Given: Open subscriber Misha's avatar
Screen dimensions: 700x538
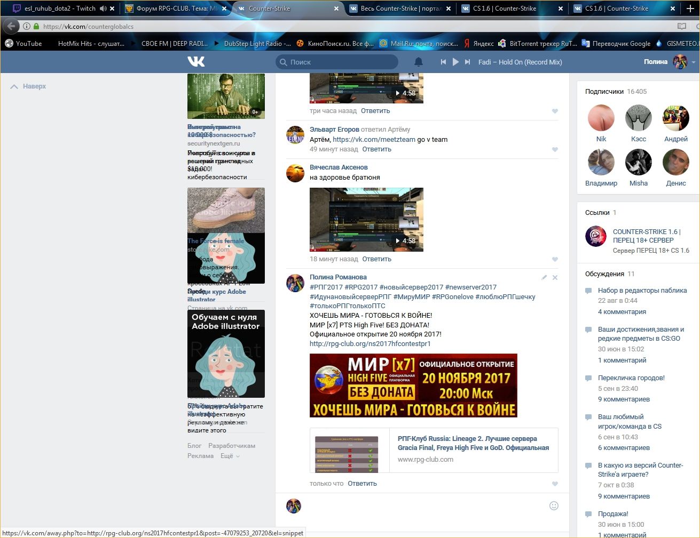Looking at the screenshot, I should click(639, 162).
